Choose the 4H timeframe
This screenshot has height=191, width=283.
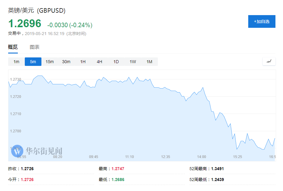point(99,62)
